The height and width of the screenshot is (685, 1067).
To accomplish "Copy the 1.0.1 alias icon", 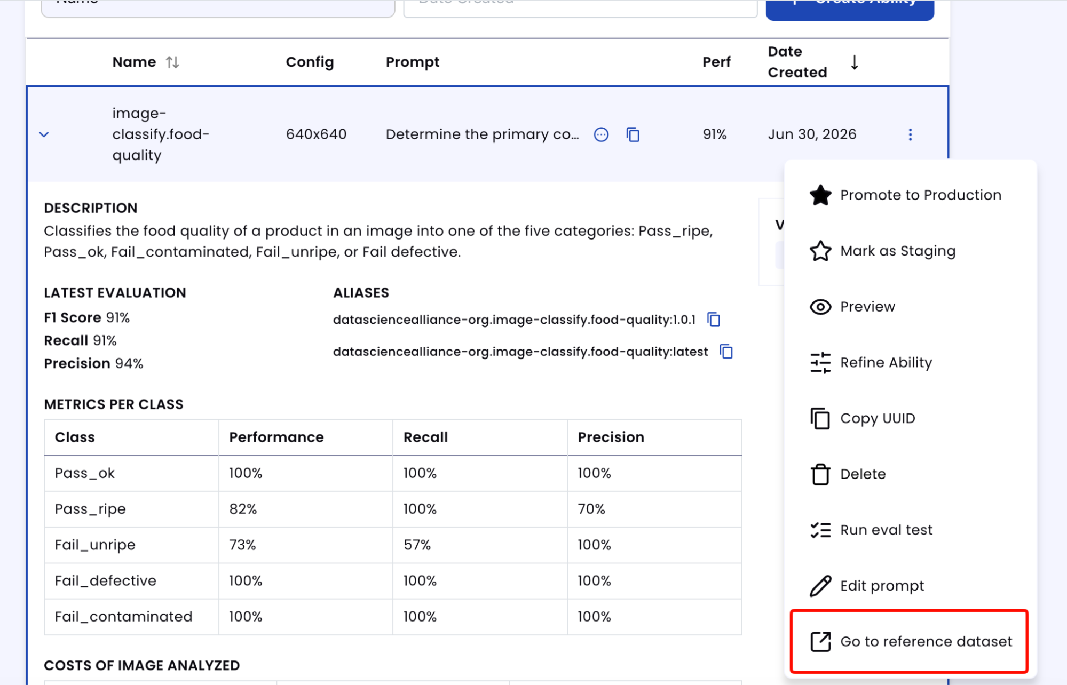I will click(714, 320).
